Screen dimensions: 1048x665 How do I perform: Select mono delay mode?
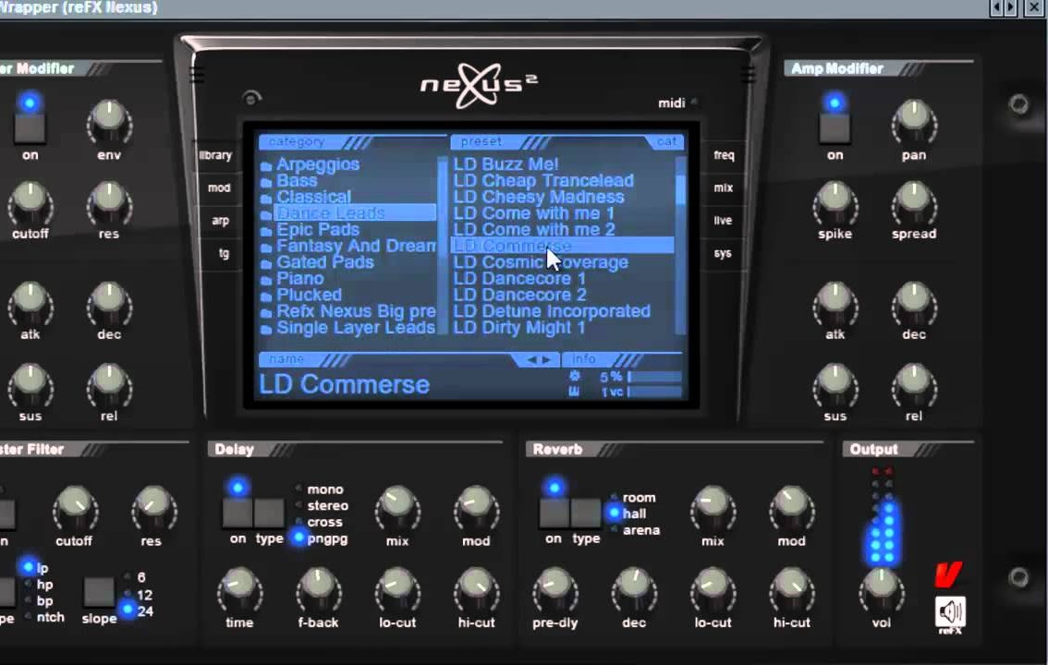pyautogui.click(x=320, y=490)
